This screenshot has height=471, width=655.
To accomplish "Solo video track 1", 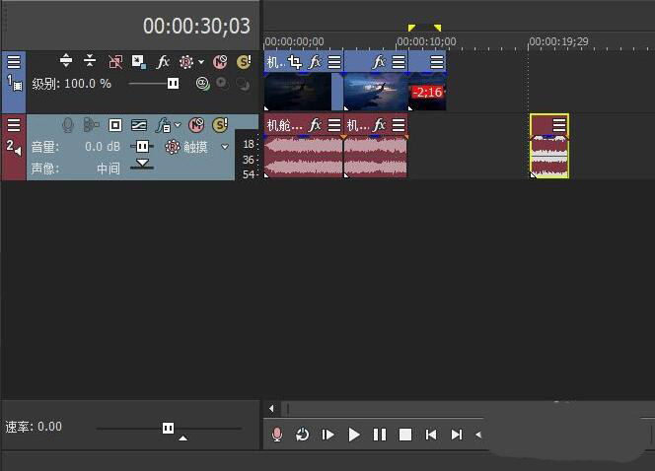I will coord(244,62).
